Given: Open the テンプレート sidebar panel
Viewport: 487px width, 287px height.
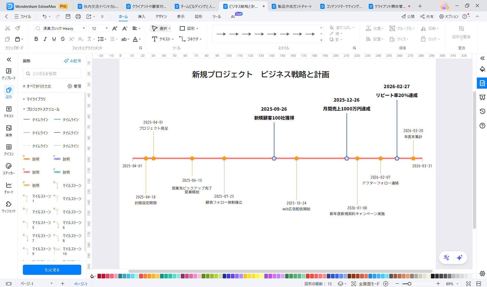Looking at the screenshot, I should pyautogui.click(x=9, y=74).
